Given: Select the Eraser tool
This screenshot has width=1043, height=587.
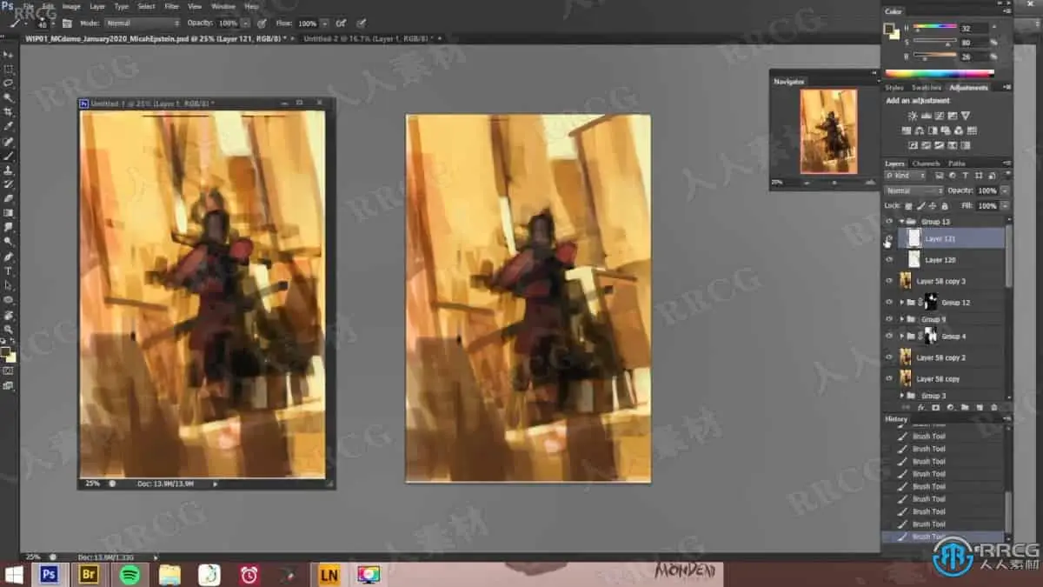Looking at the screenshot, I should [x=9, y=198].
